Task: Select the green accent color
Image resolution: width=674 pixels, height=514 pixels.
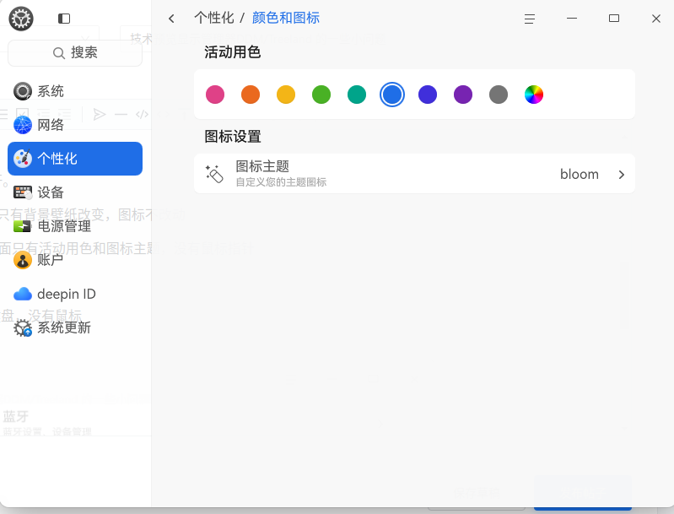Action: [x=321, y=95]
